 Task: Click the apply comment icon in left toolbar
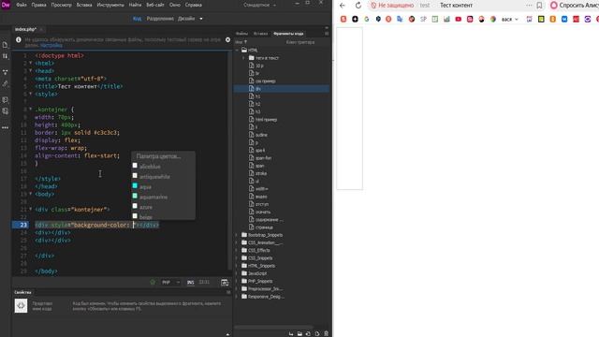5,100
